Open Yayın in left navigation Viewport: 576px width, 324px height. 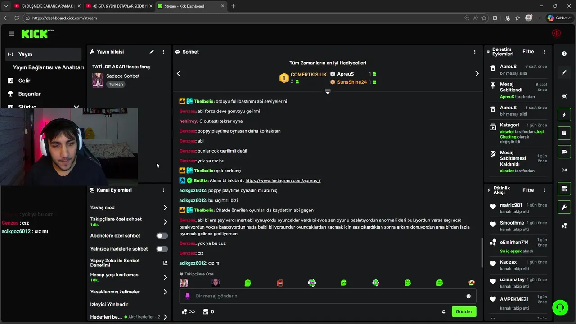tap(44, 54)
